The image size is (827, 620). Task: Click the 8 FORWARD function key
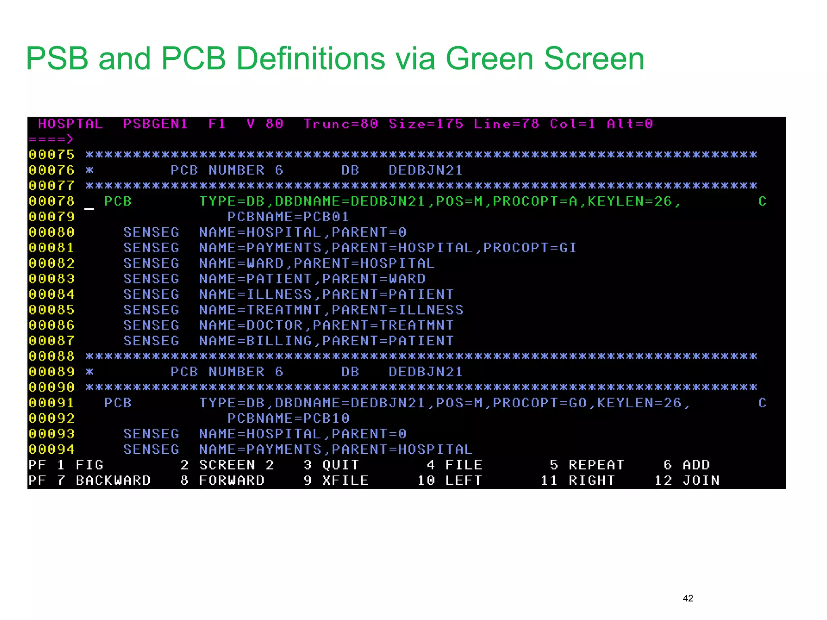pyautogui.click(x=222, y=480)
